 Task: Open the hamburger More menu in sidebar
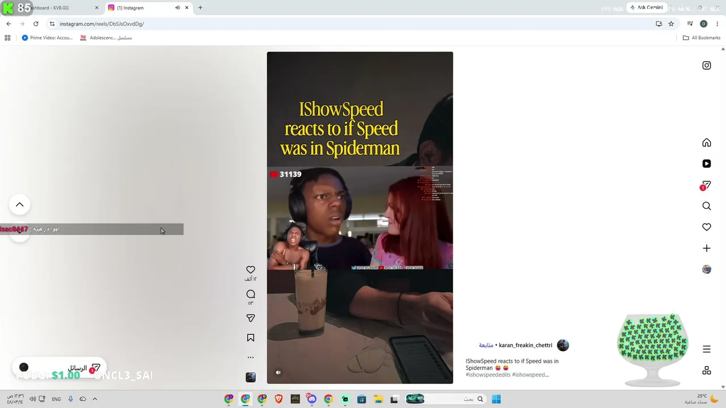point(707,349)
